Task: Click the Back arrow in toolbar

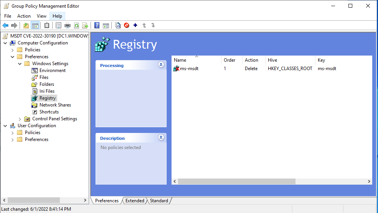Action: (5, 26)
